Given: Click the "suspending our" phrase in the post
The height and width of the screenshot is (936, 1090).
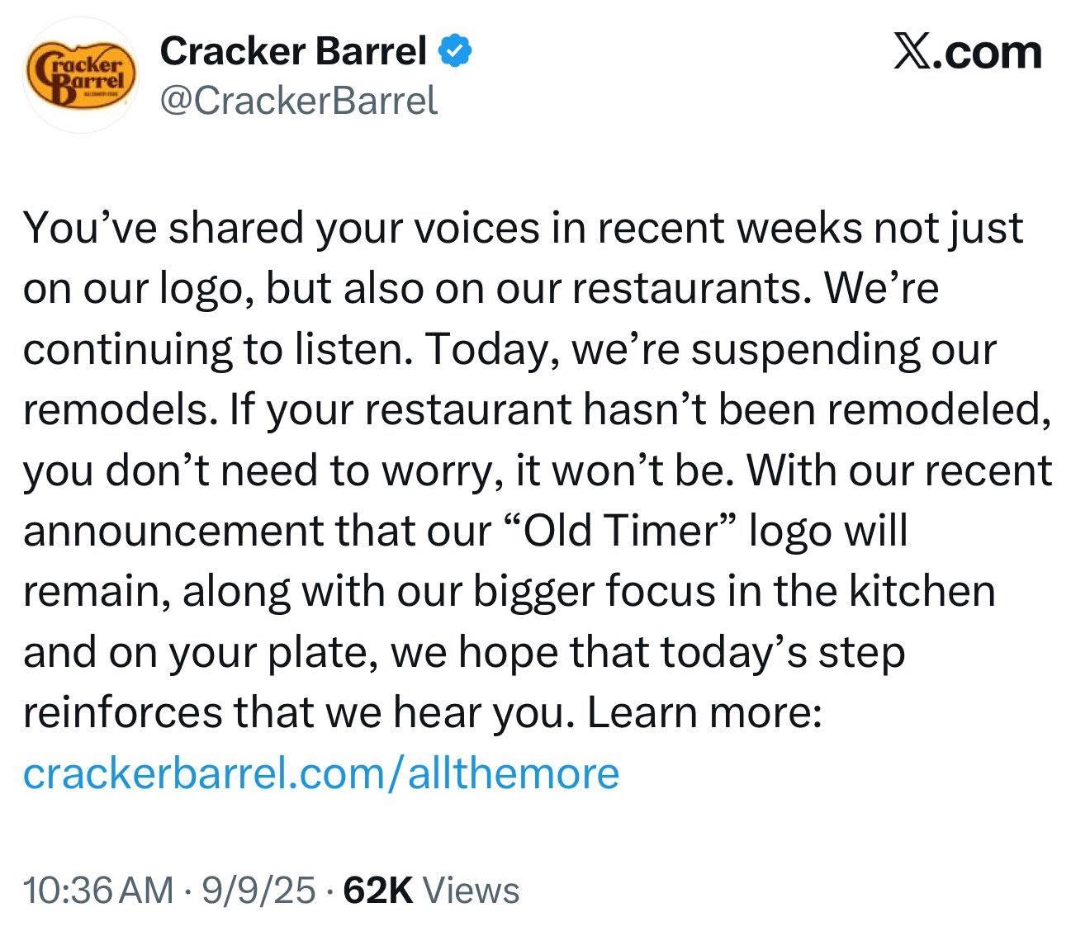Looking at the screenshot, I should [x=844, y=349].
